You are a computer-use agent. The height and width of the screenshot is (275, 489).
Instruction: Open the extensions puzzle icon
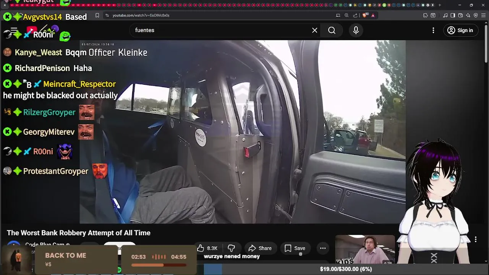coord(425,15)
